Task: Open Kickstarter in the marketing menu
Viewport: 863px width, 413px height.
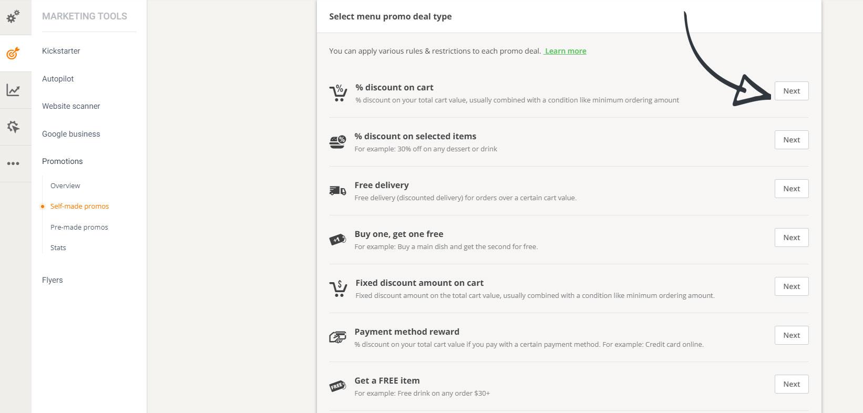Action: pyautogui.click(x=61, y=51)
